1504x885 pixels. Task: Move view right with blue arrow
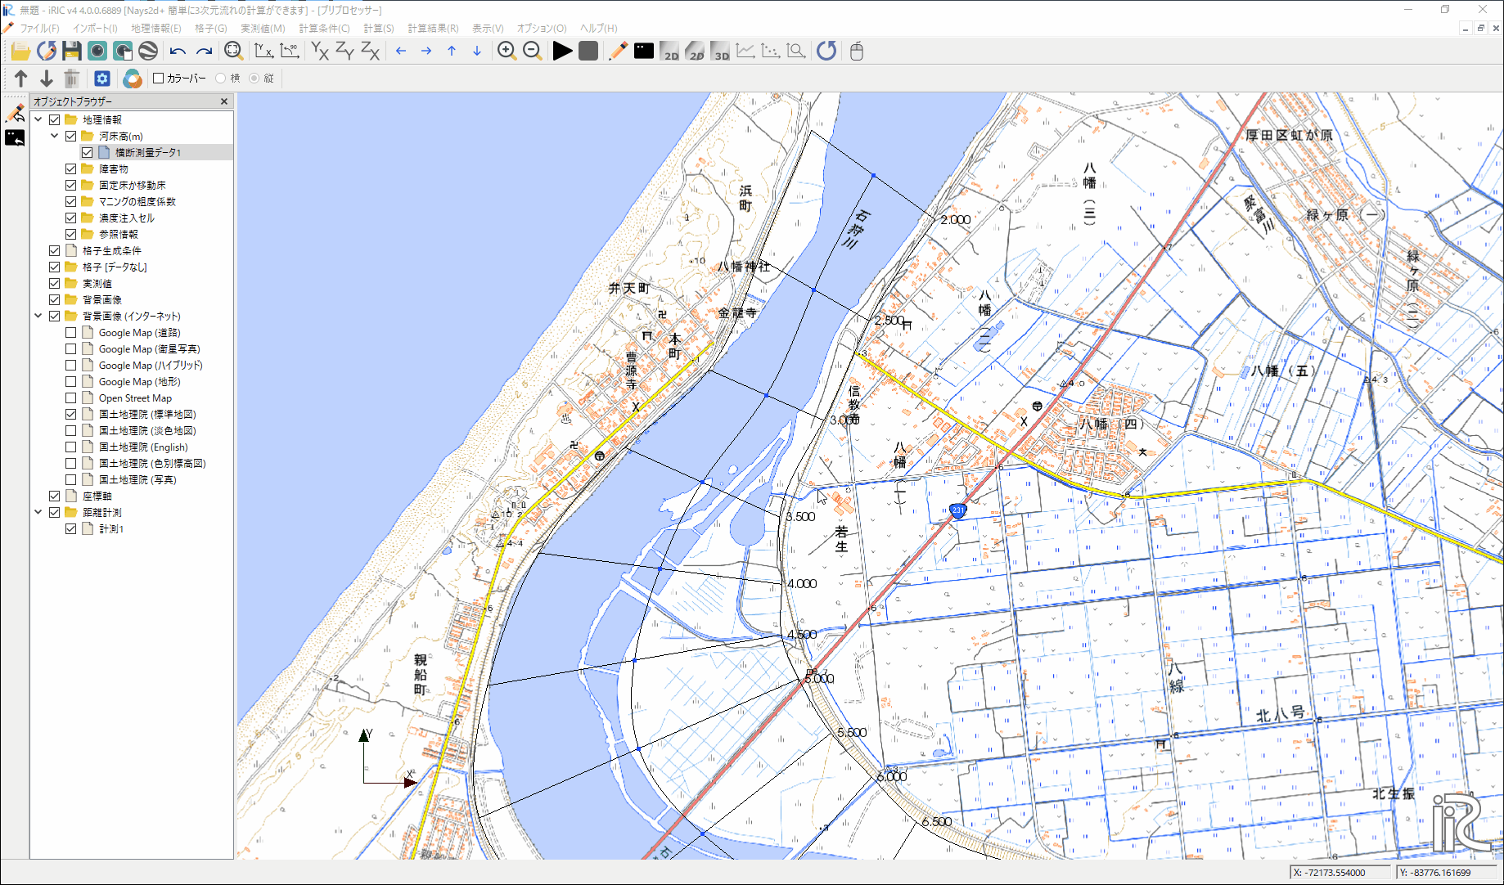pos(426,51)
